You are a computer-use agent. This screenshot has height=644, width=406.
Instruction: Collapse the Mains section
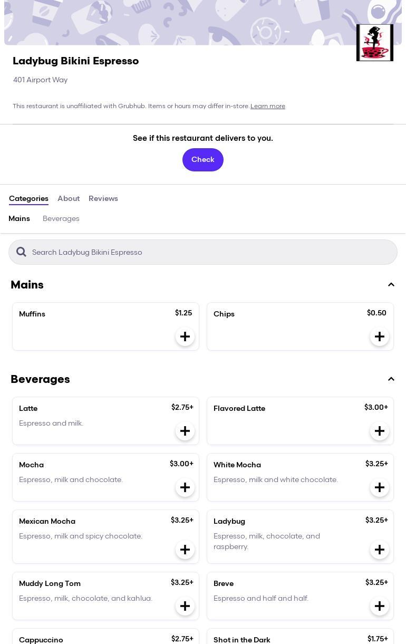tap(391, 285)
